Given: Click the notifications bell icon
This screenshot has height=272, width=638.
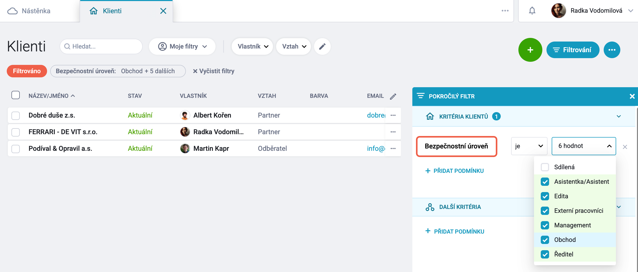Looking at the screenshot, I should 532,11.
